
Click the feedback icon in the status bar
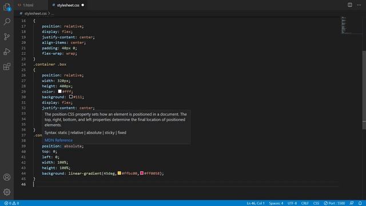coord(352,203)
